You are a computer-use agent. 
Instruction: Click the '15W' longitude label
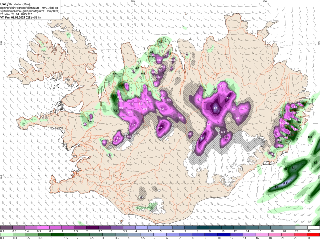click(265, 1)
